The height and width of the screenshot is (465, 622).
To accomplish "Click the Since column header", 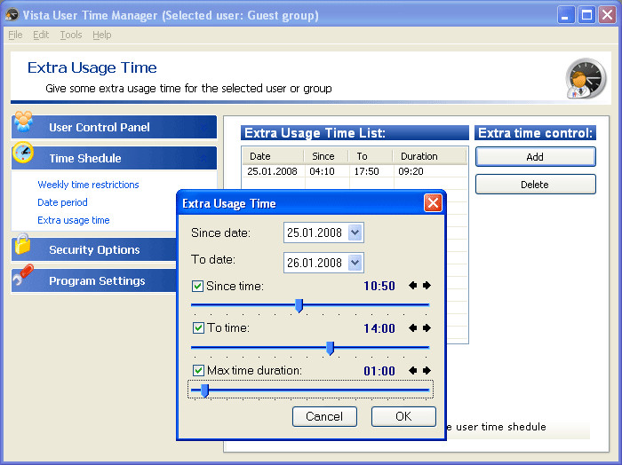I will click(x=326, y=156).
